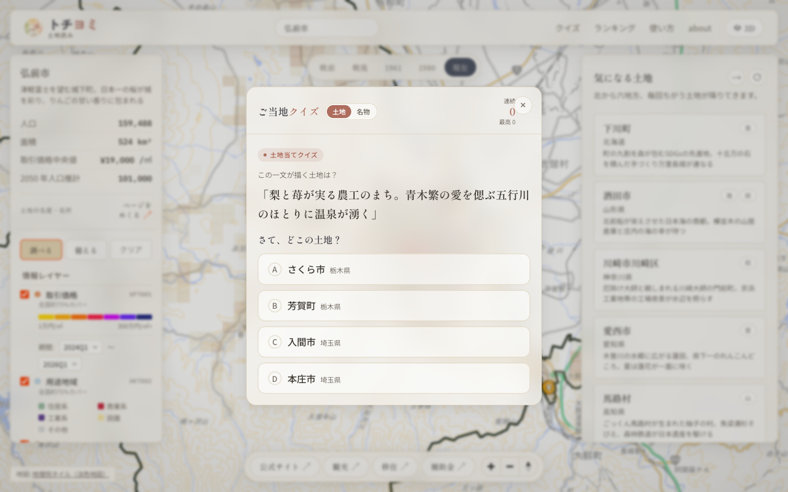Viewport: 788px width, 492px height.
Task: Select the 1980 era tab
Action: pyautogui.click(x=427, y=68)
